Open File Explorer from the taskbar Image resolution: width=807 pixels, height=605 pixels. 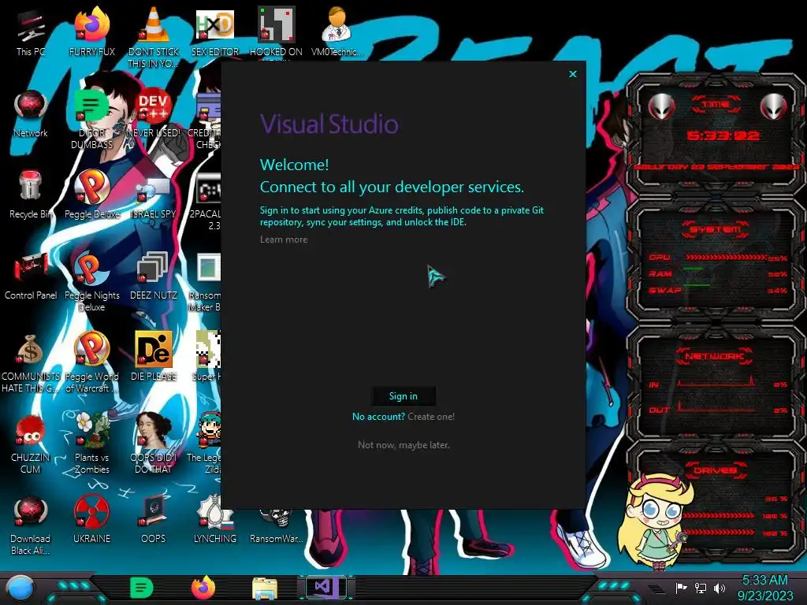tap(265, 588)
